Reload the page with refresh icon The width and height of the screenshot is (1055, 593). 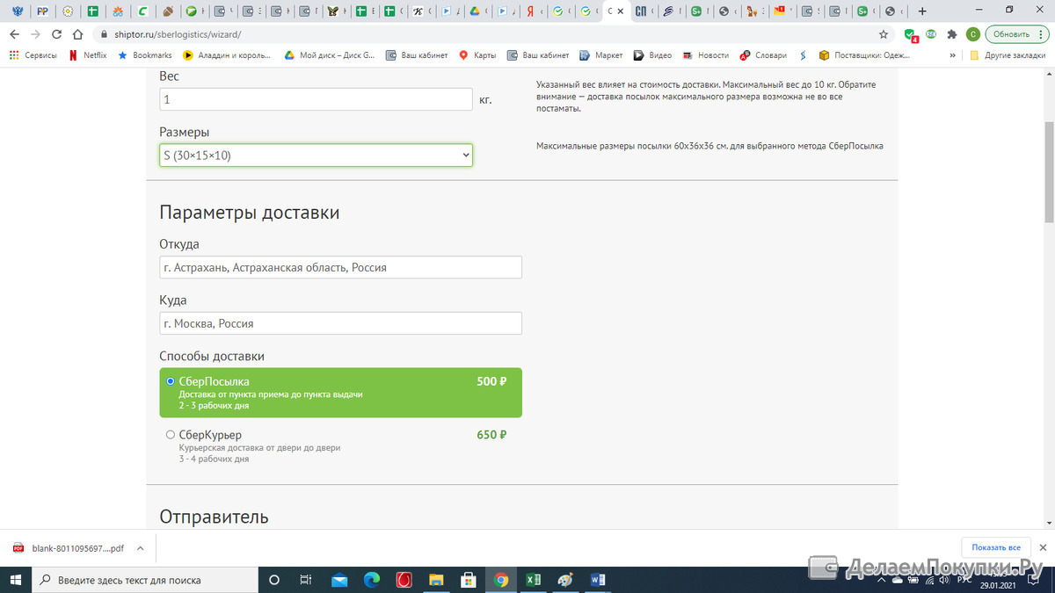tap(57, 34)
